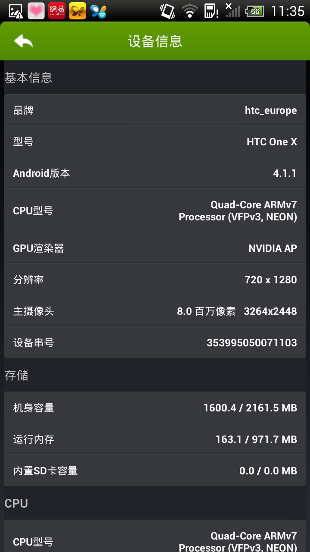
Task: Select the 运行内存 memory row
Action: point(155,439)
